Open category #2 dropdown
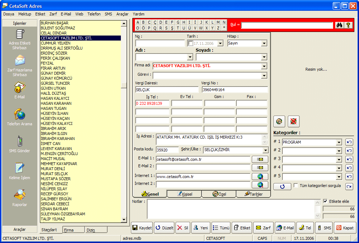The image size is (359, 243). click(x=339, y=151)
